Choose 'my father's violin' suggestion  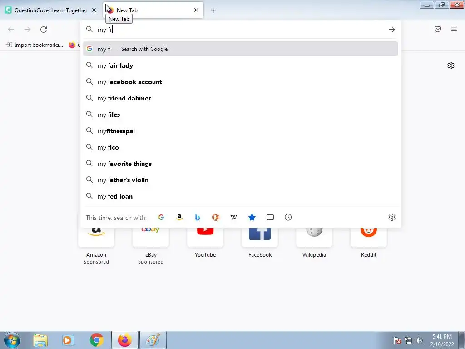(x=241, y=180)
